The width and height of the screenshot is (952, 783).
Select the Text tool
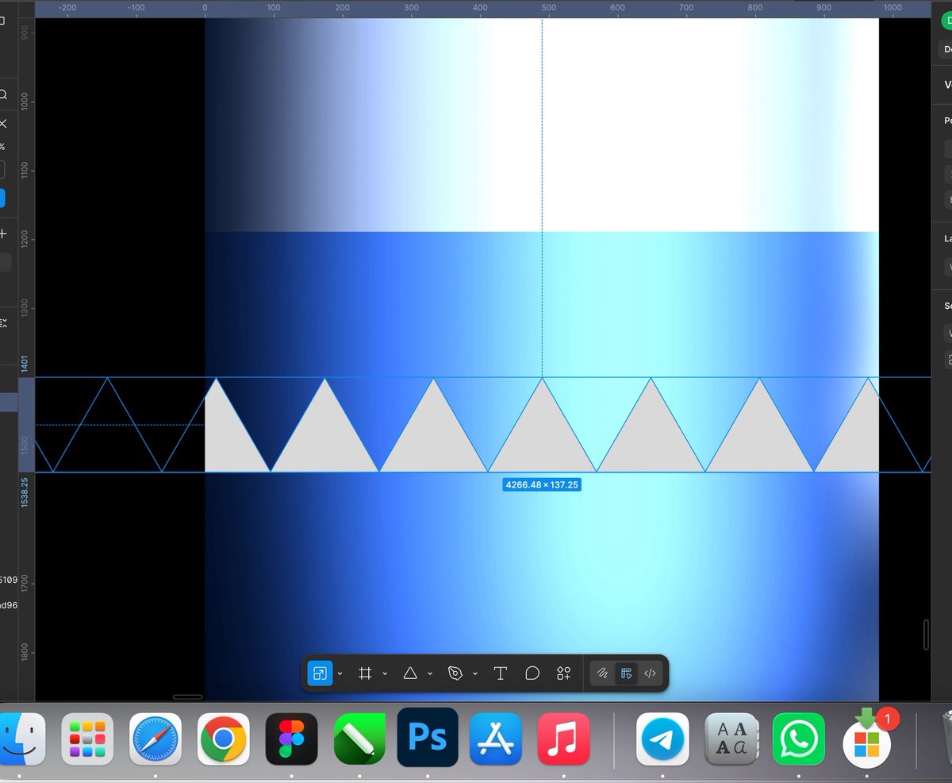(x=501, y=673)
